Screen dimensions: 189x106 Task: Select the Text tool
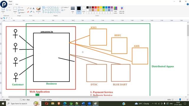[x=33, y=8]
